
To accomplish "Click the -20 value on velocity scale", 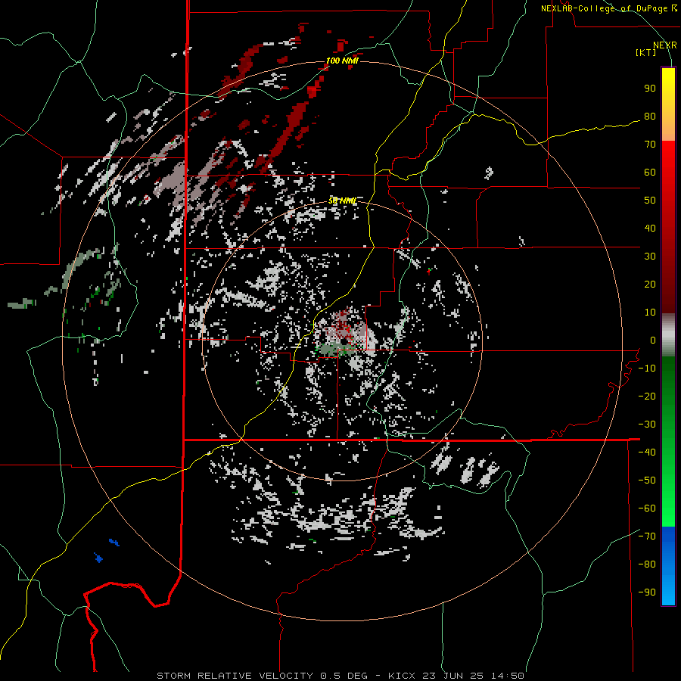I will 647,396.
